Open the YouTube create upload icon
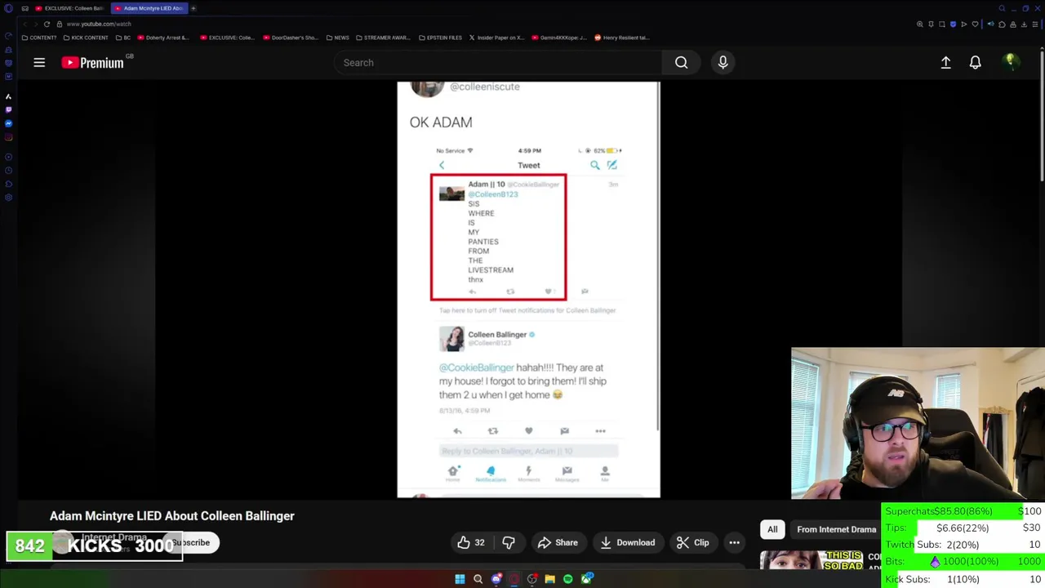 [x=945, y=62]
